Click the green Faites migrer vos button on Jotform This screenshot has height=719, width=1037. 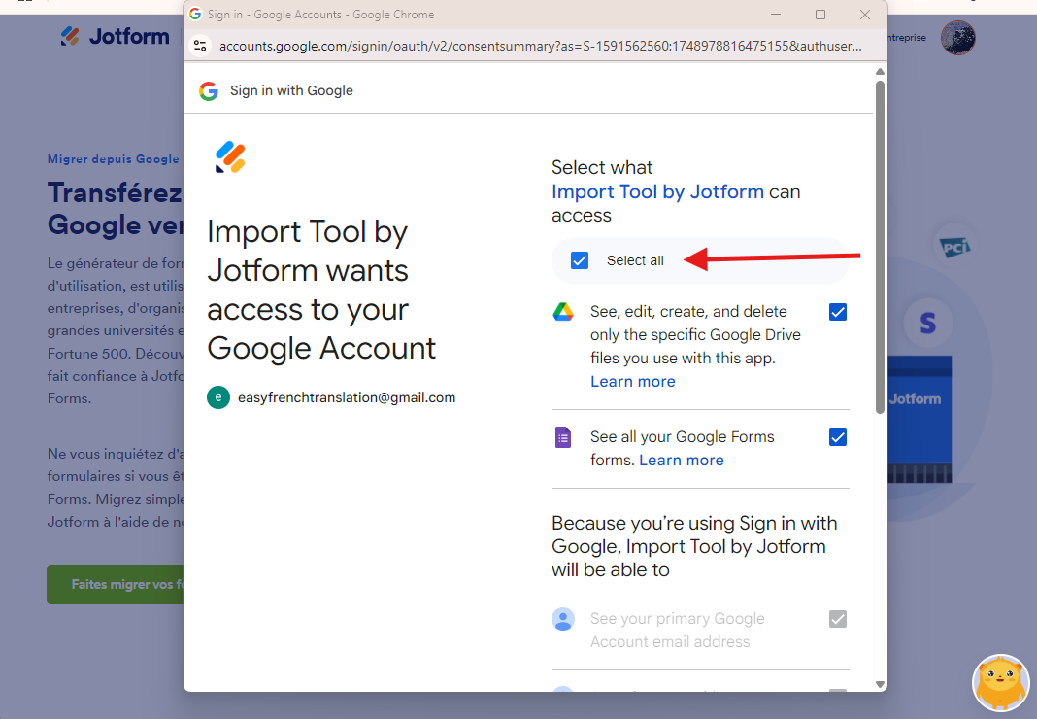coord(116,585)
